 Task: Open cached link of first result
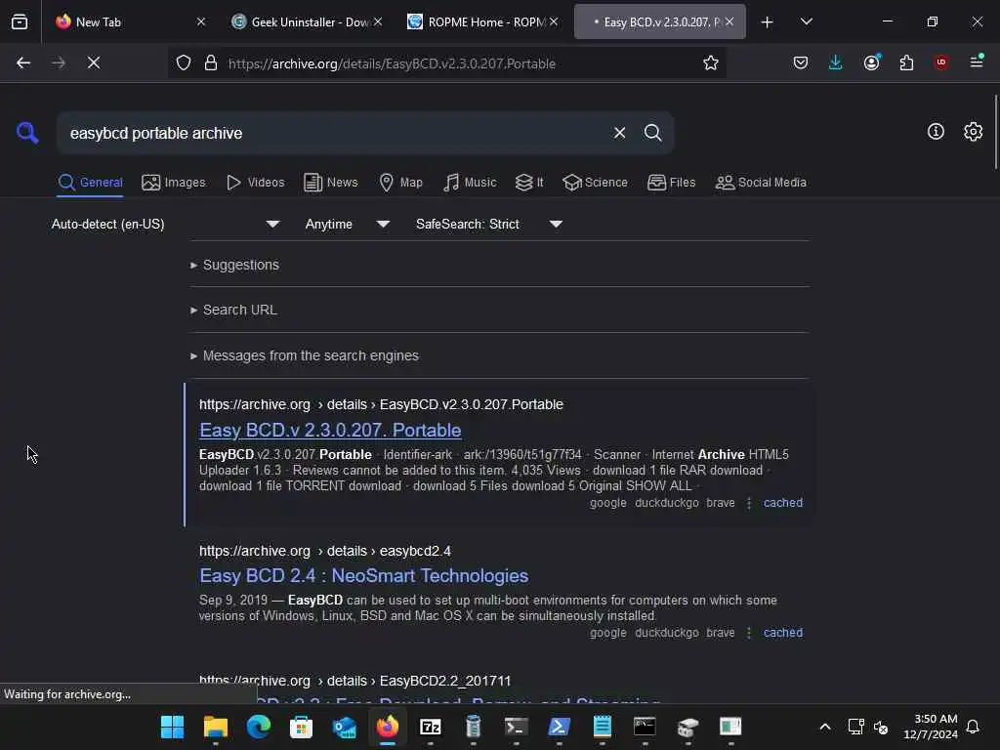[x=782, y=503]
